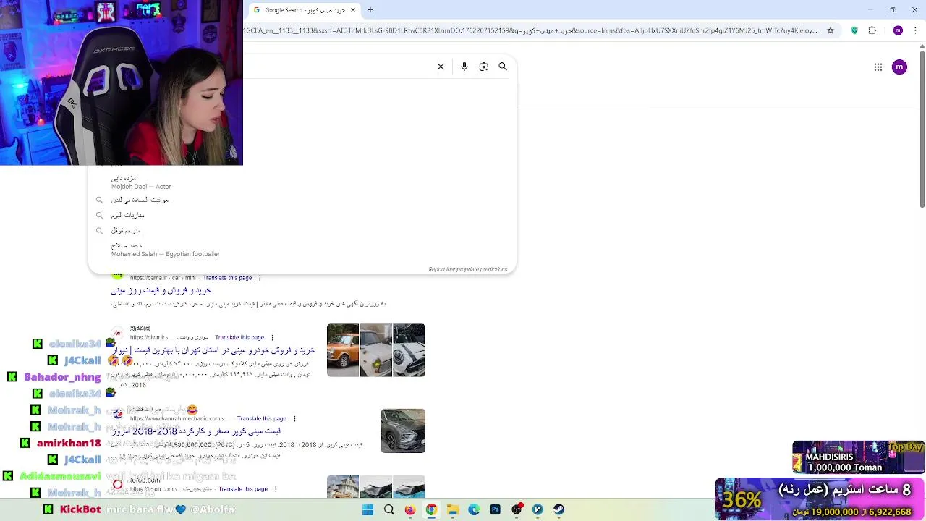926x521 pixels.
Task: Open Google Lens image search
Action: pyautogui.click(x=484, y=67)
